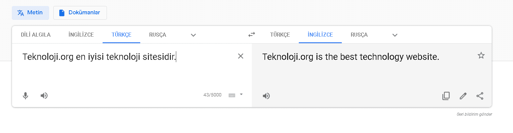513x133 pixels.
Task: Star the translation to save it
Action: coord(481,56)
